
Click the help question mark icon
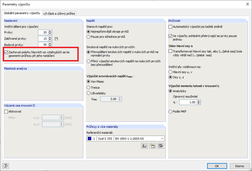(5, 166)
